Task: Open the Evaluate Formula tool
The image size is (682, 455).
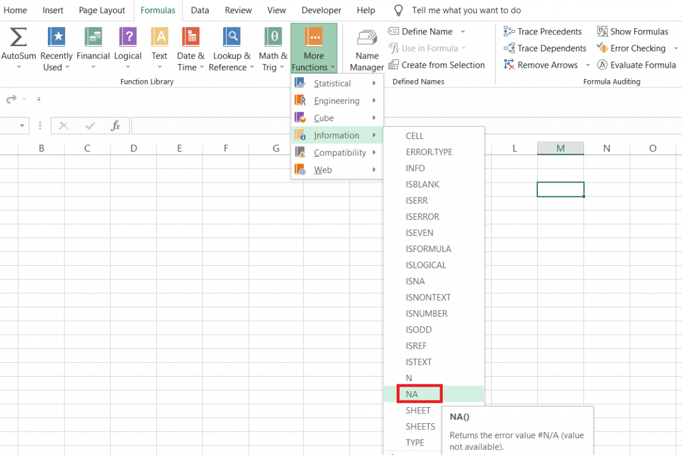Action: 636,65
